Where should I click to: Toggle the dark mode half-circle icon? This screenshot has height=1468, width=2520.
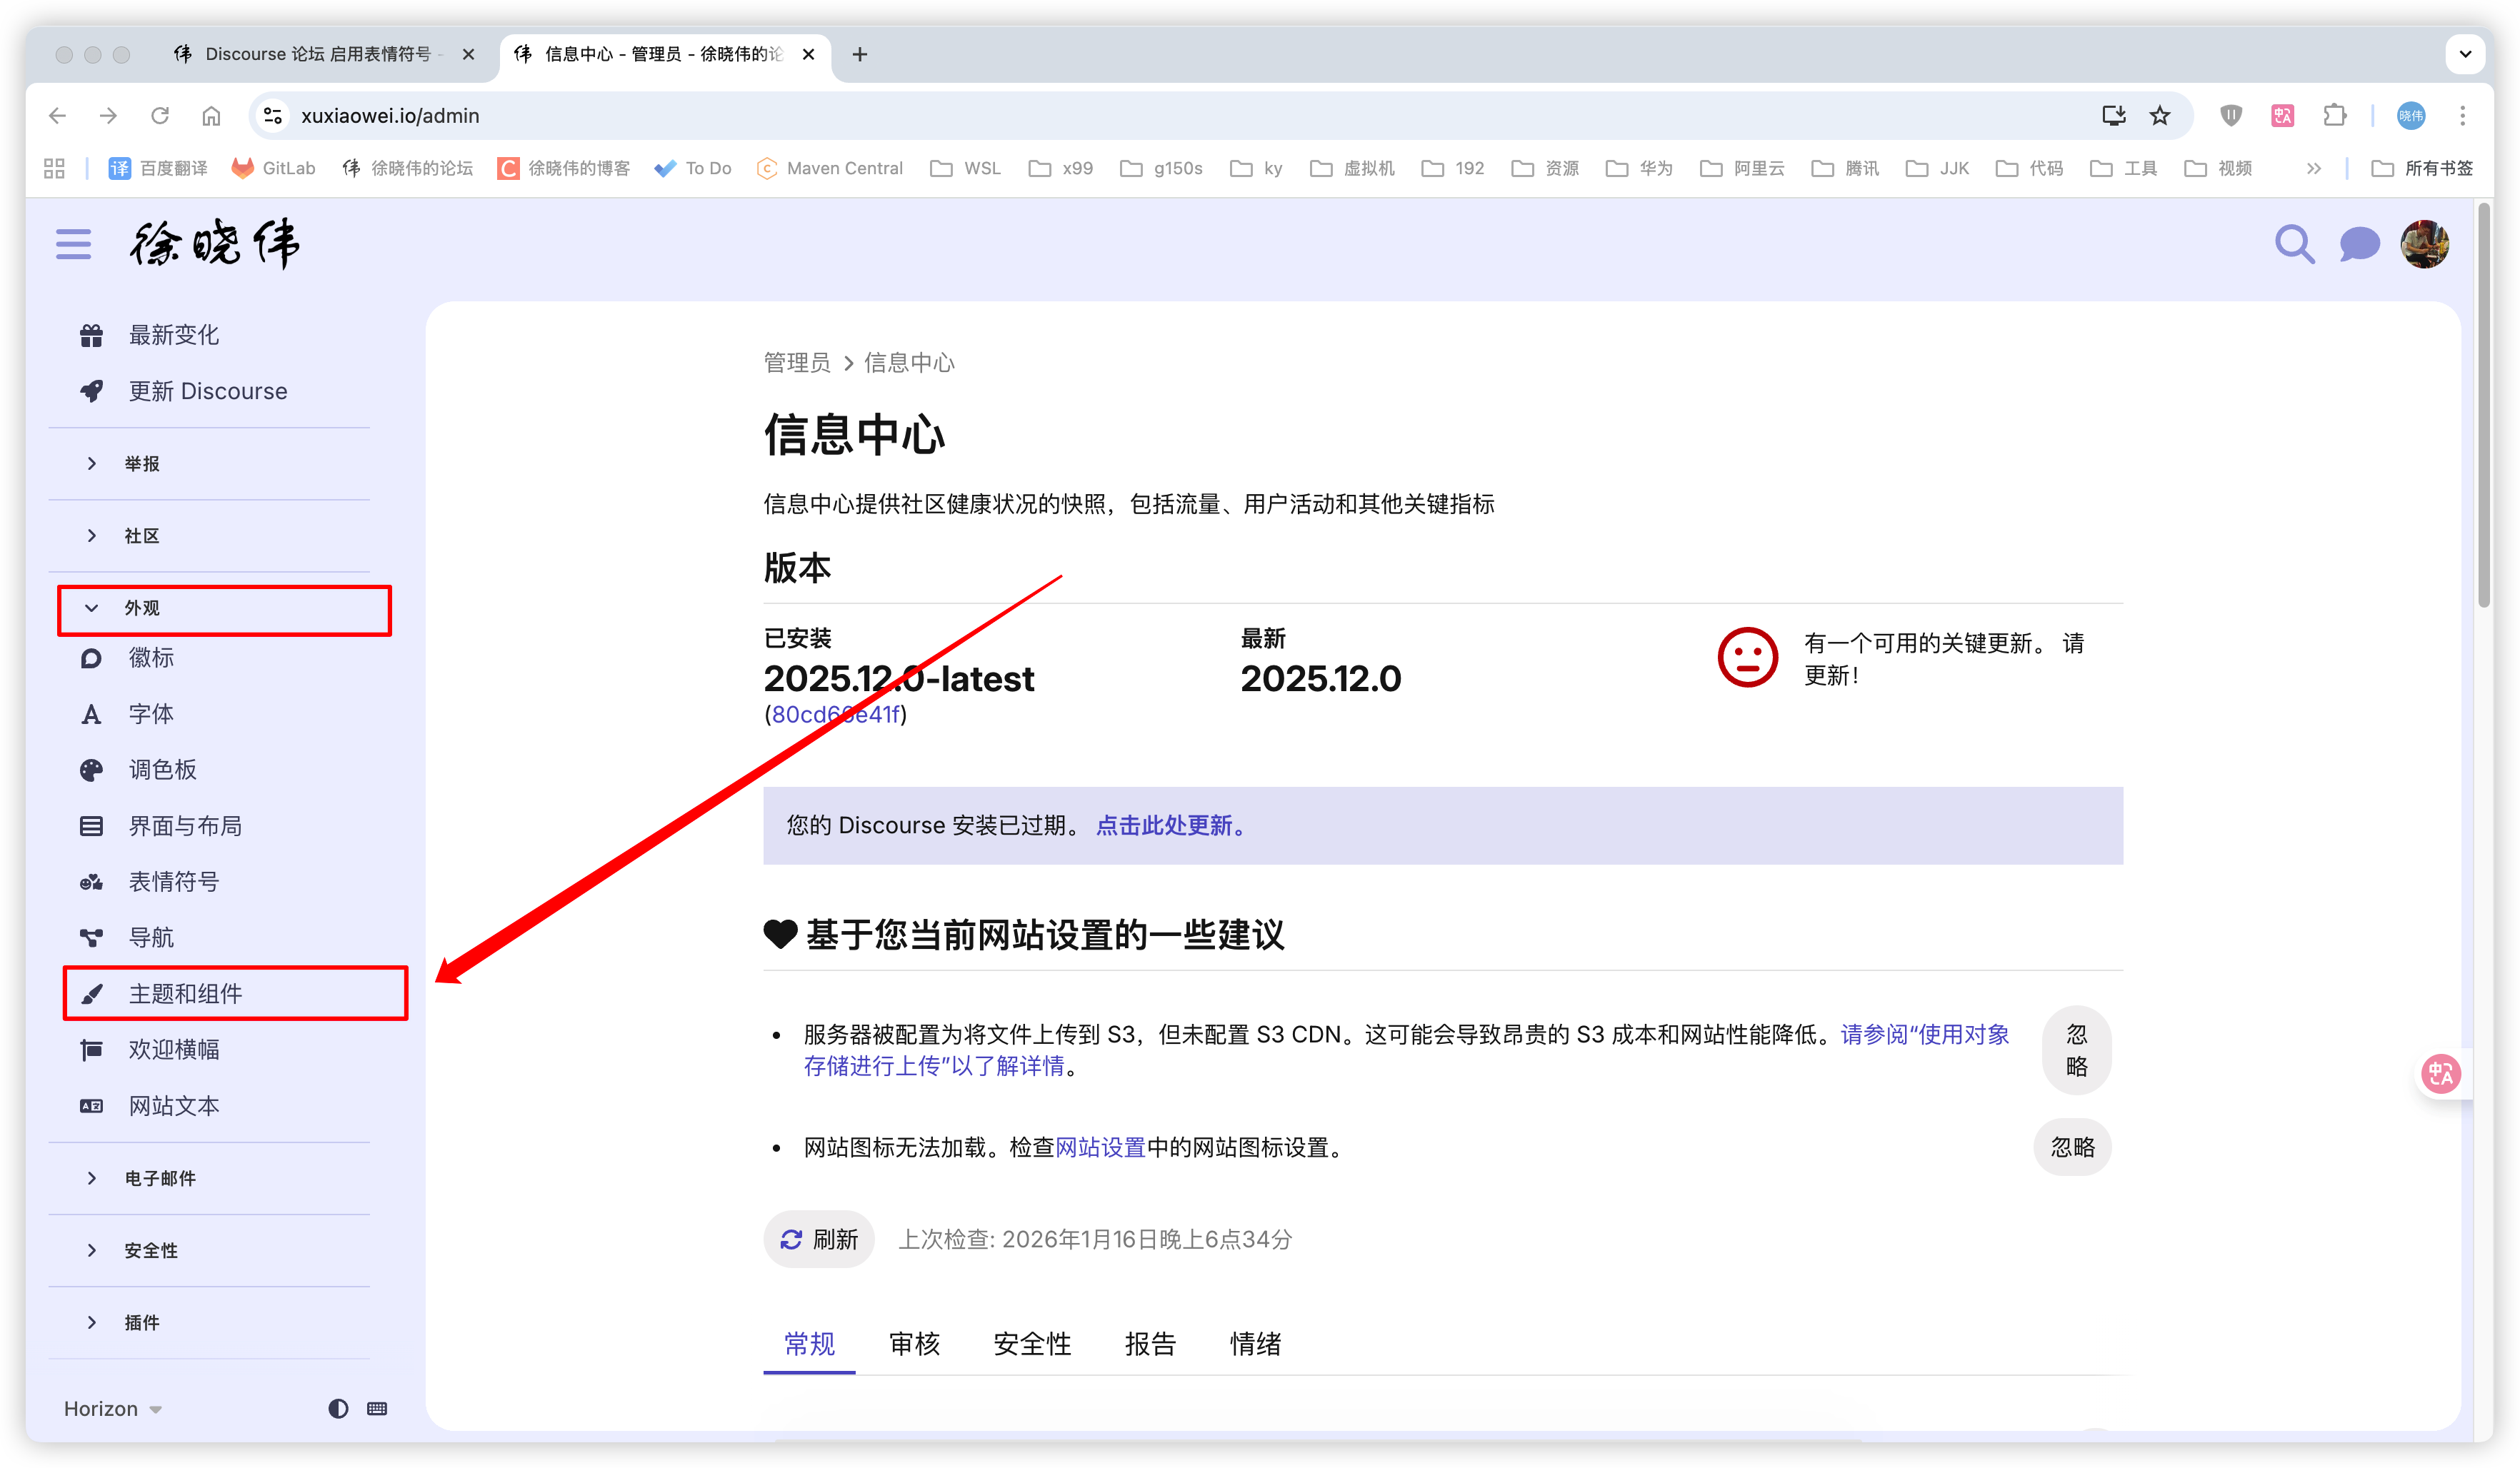point(338,1408)
